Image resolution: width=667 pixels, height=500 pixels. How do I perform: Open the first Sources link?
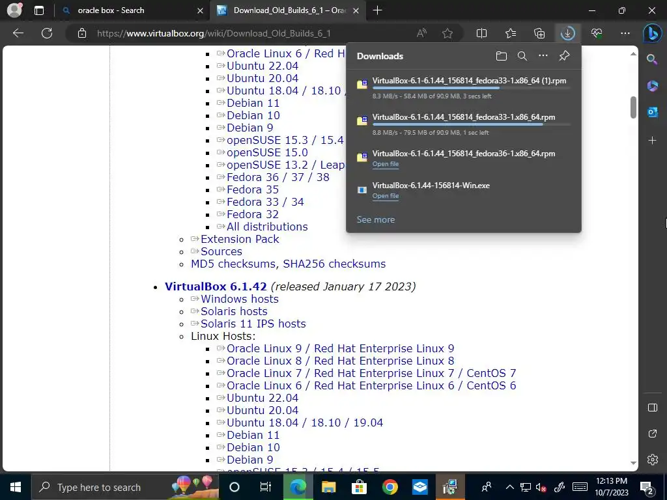coord(221,251)
